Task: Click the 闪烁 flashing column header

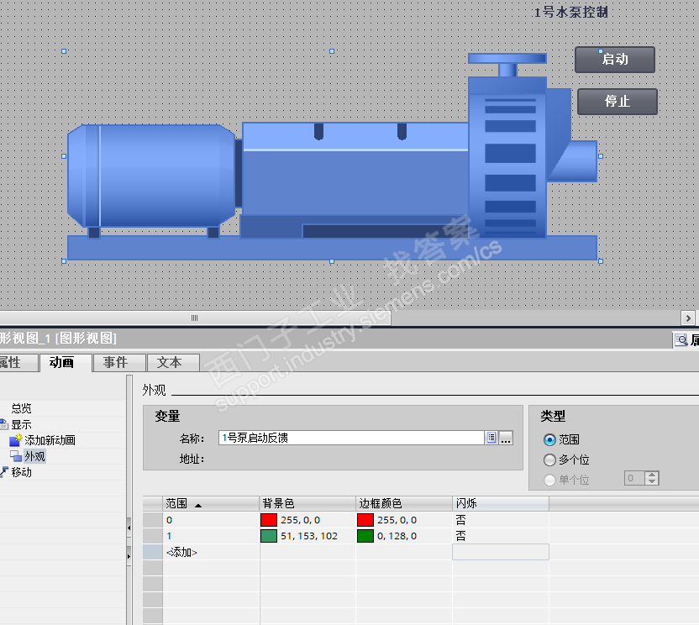Action: pyautogui.click(x=501, y=504)
